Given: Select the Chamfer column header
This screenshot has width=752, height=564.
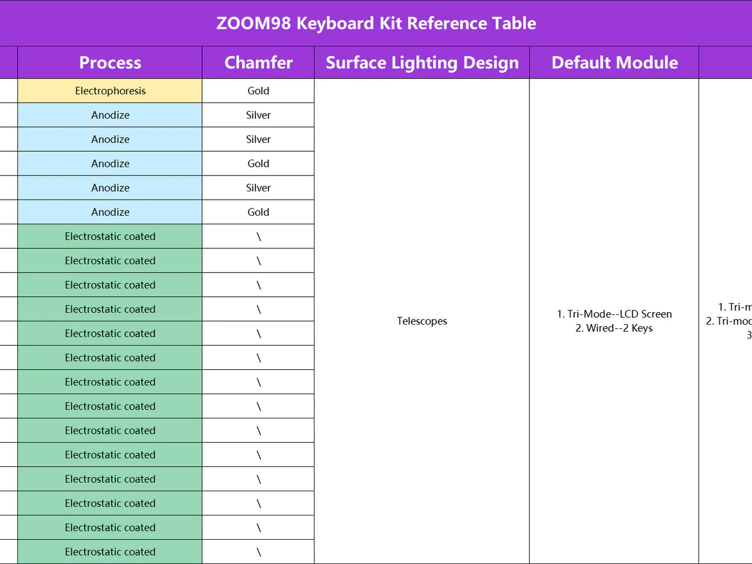Looking at the screenshot, I should (258, 63).
